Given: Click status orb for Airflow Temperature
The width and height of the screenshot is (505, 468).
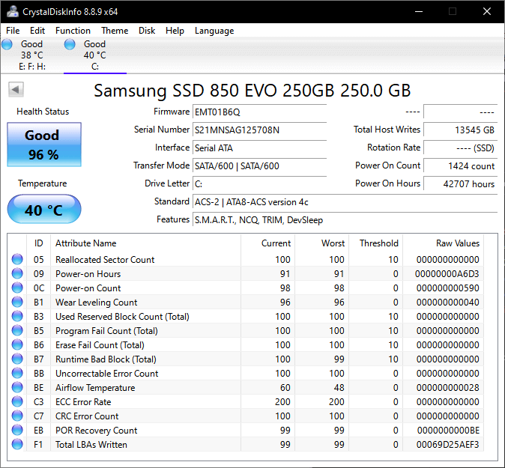Looking at the screenshot, I should (x=17, y=388).
